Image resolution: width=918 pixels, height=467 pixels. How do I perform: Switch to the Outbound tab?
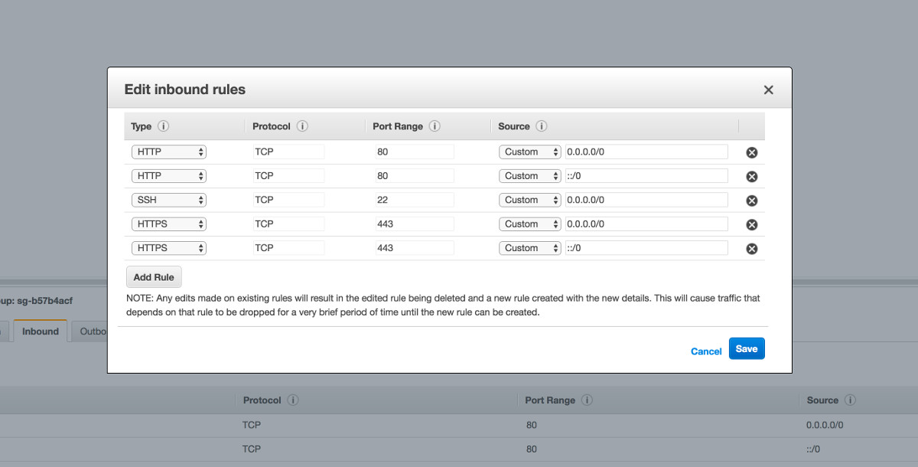pos(93,331)
